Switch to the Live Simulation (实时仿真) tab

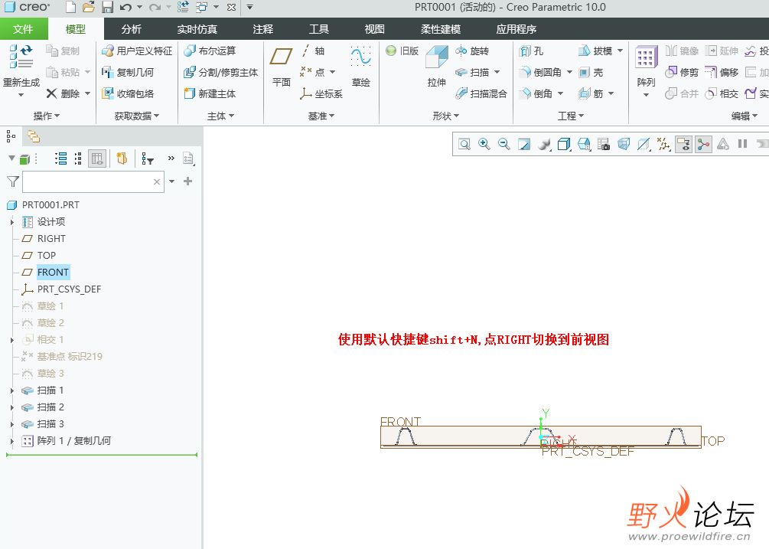[x=197, y=29]
